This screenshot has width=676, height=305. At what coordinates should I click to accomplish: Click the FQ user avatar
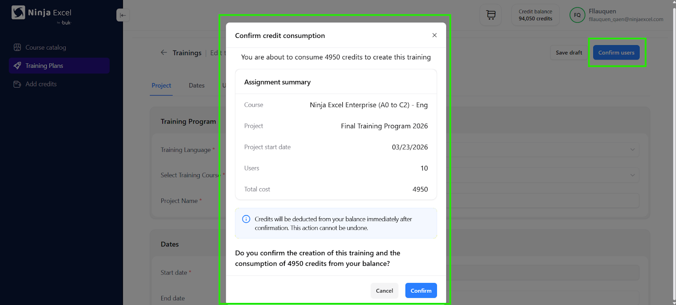577,15
